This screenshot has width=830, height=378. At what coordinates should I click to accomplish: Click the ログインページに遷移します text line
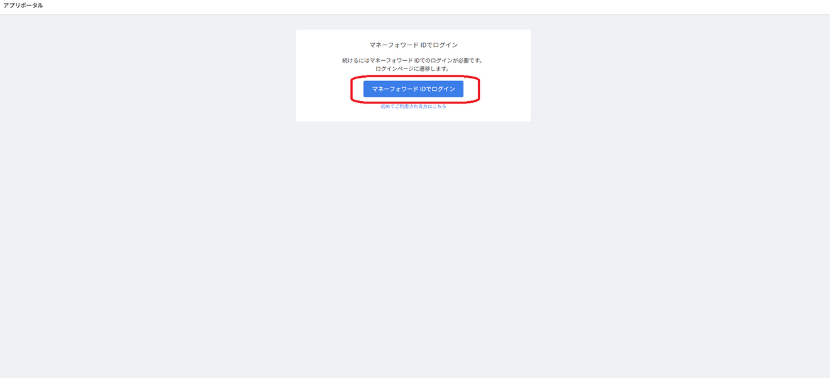(413, 68)
